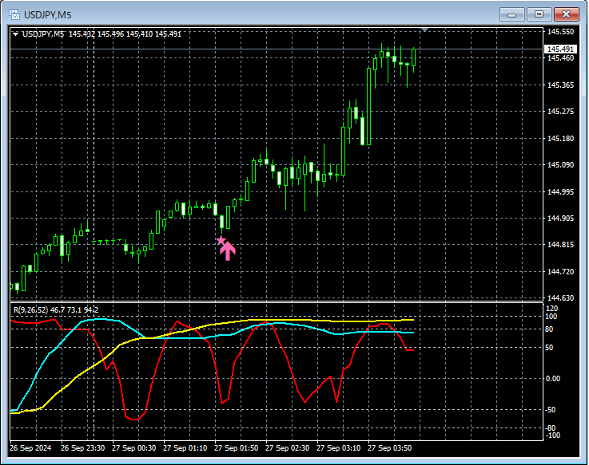Click the 27 Sep 01:50 time label
The height and width of the screenshot is (465, 589).
(x=236, y=447)
